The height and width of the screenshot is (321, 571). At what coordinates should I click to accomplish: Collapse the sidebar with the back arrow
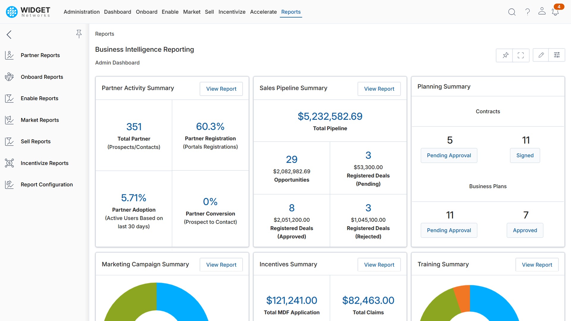pos(9,34)
